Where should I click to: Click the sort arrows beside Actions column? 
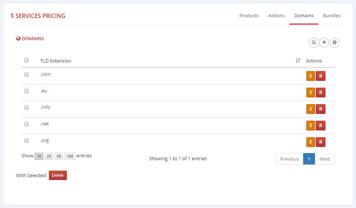tap(298, 60)
